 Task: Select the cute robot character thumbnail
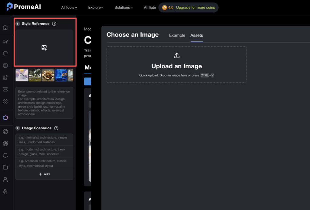click(x=22, y=75)
